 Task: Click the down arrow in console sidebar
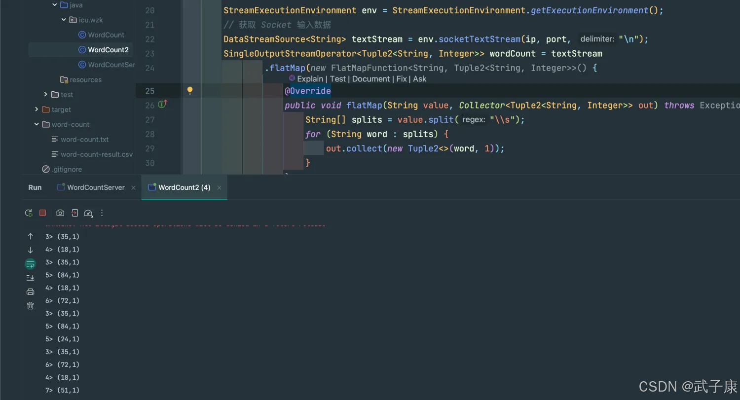30,250
